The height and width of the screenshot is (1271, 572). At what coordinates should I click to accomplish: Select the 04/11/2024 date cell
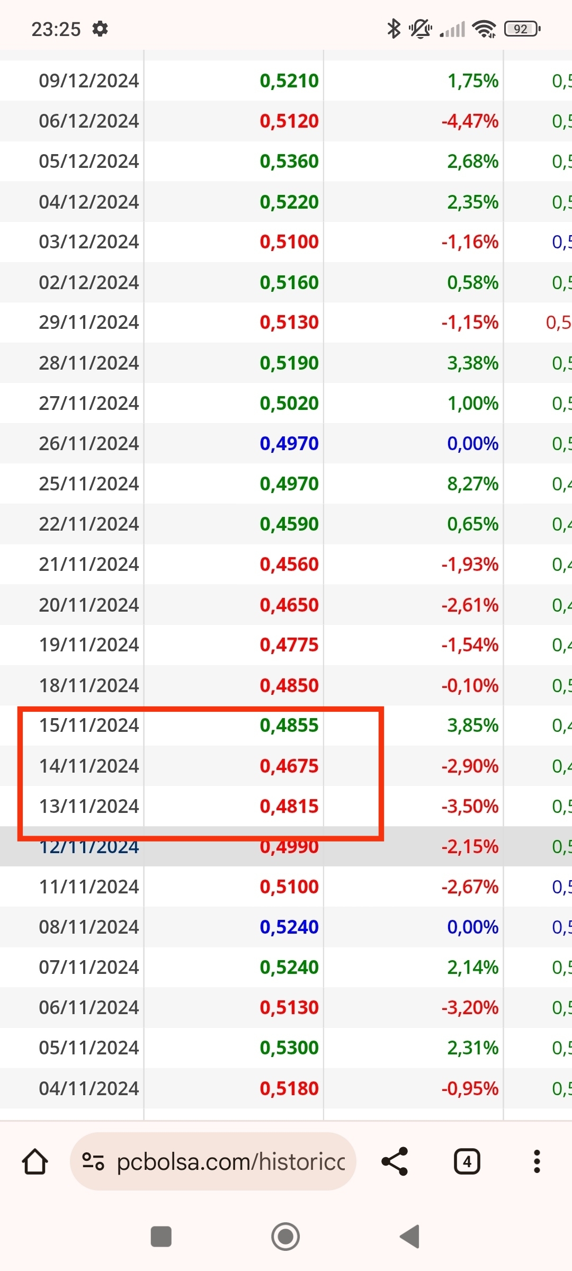point(89,1088)
